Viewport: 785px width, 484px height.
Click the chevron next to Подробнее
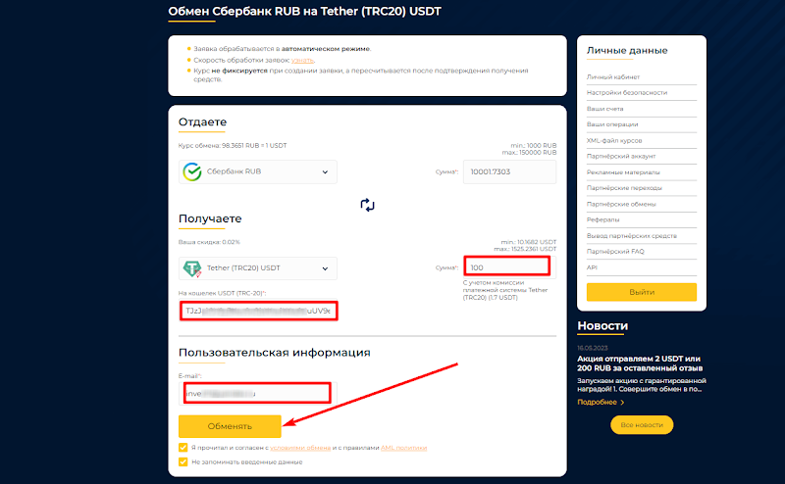coord(622,402)
